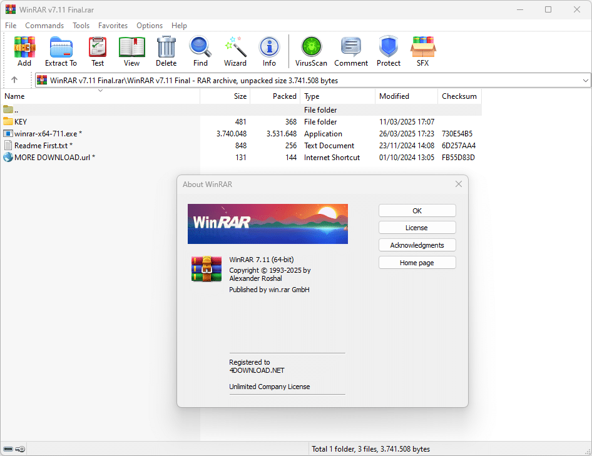The image size is (592, 456).
Task: Open the address bar dropdown arrow
Action: pyautogui.click(x=584, y=80)
